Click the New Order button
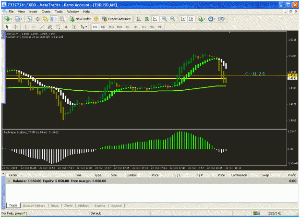Image resolution: width=300 pixels, height=217 pixels. [80, 19]
